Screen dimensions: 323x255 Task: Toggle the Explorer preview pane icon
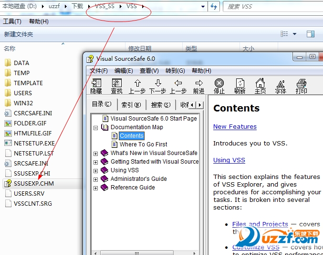click(311, 34)
